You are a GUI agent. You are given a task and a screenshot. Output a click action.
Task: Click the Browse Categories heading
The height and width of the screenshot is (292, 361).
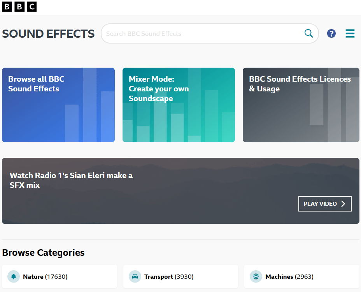(43, 253)
